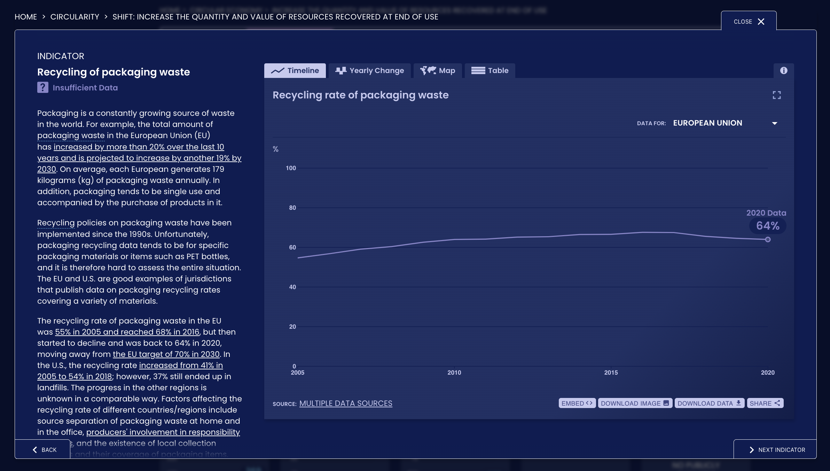Open the Table tab
The image size is (830, 471).
pyautogui.click(x=490, y=71)
